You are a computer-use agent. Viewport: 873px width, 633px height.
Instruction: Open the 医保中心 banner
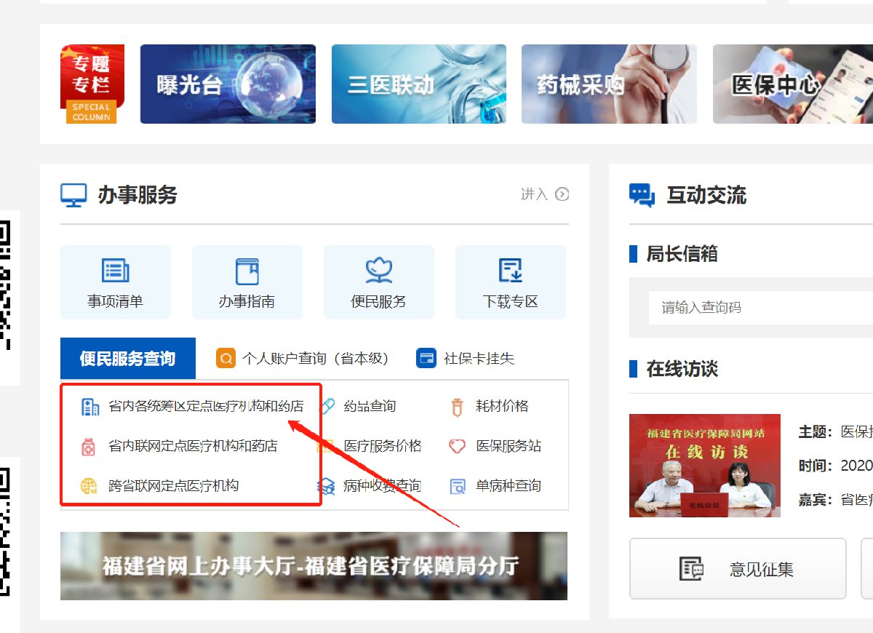792,84
